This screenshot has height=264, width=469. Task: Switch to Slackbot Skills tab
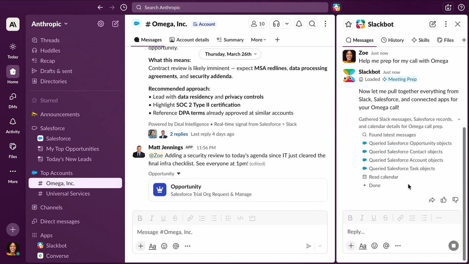coord(420,40)
